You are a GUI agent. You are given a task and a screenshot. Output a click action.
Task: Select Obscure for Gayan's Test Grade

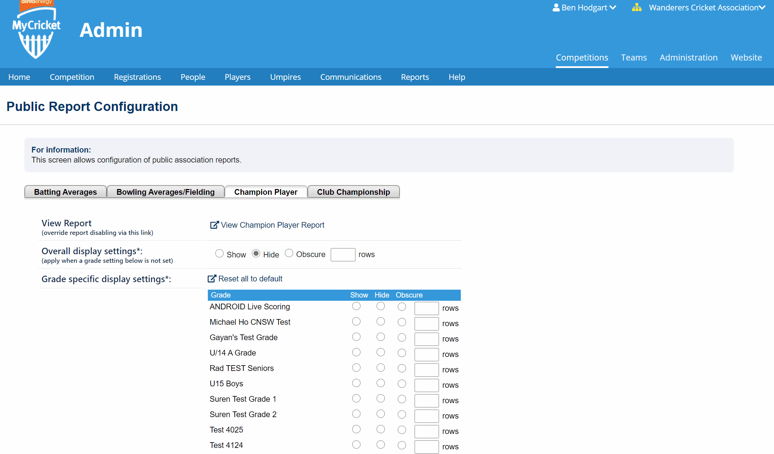[x=402, y=338]
